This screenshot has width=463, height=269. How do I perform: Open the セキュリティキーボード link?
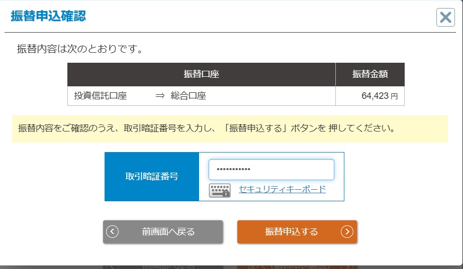pyautogui.click(x=282, y=189)
